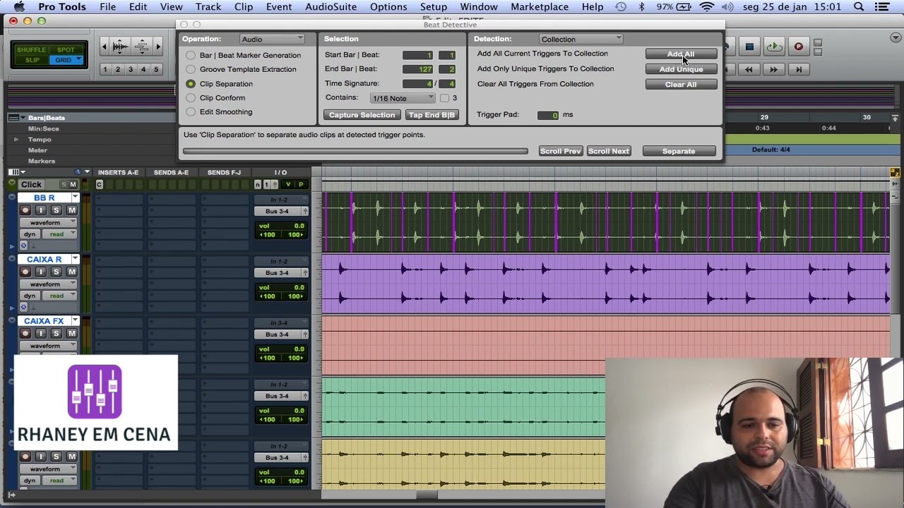Solo the BB R track

coord(56,210)
